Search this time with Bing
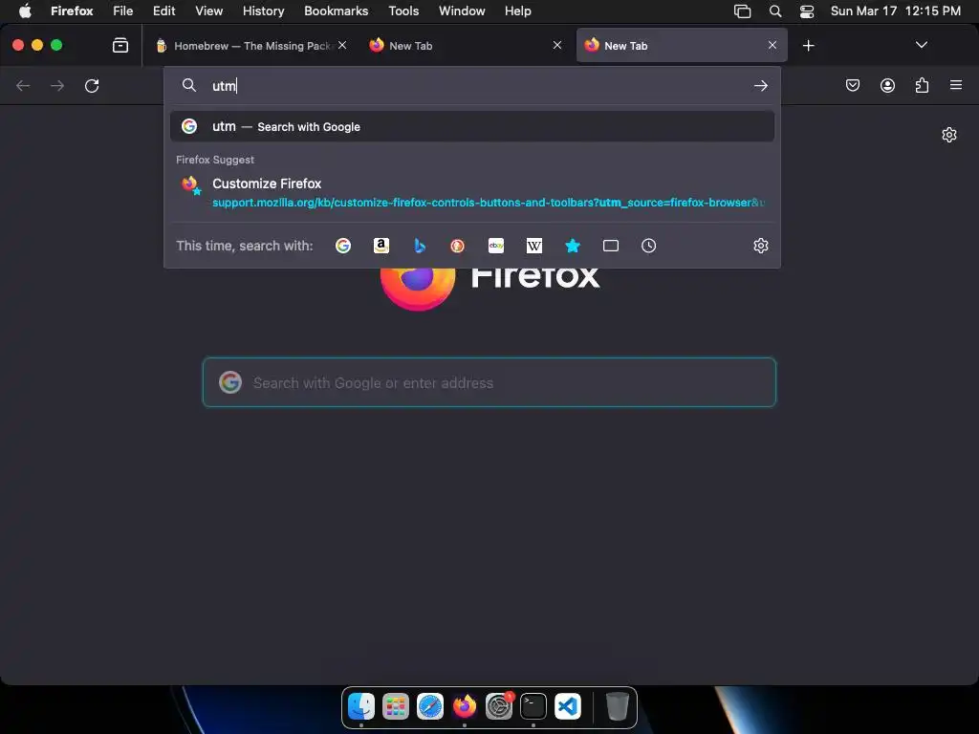 pyautogui.click(x=420, y=246)
